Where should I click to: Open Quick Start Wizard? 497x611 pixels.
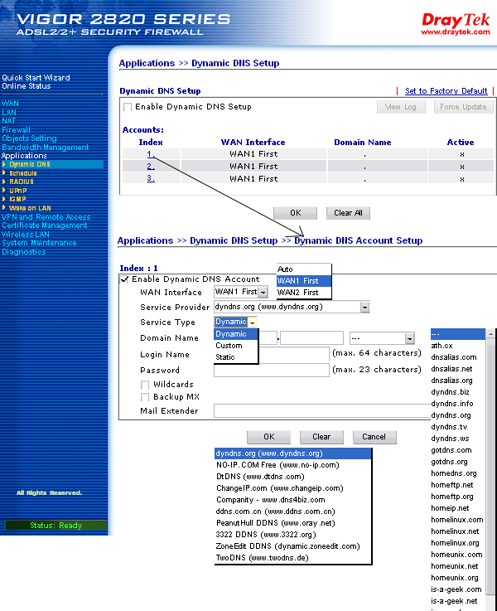(36, 78)
